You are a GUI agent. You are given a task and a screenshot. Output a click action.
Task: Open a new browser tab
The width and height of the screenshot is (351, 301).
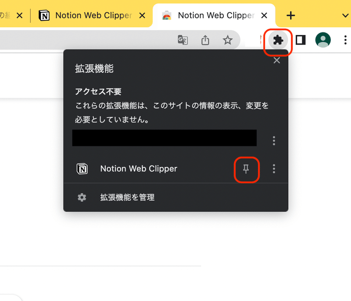(291, 16)
